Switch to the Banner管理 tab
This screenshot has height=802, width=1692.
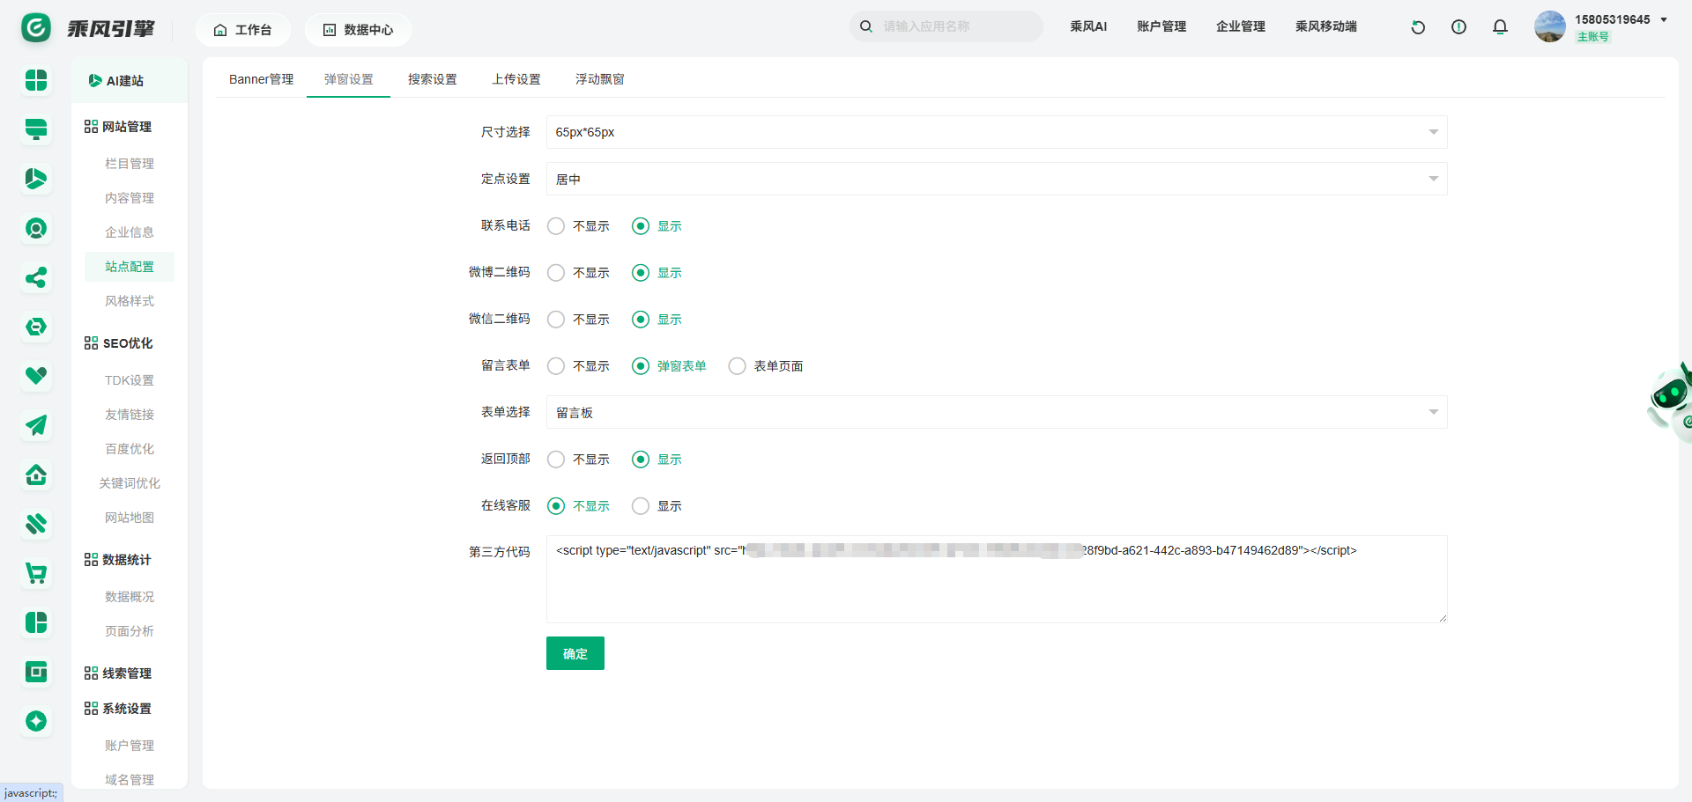(261, 79)
